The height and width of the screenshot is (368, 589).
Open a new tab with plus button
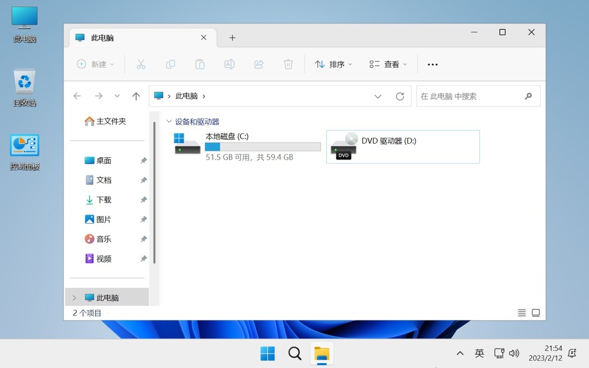[x=232, y=38]
